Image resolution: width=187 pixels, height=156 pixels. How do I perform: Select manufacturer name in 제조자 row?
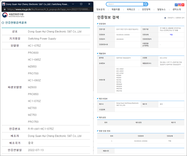[x=55, y=136]
